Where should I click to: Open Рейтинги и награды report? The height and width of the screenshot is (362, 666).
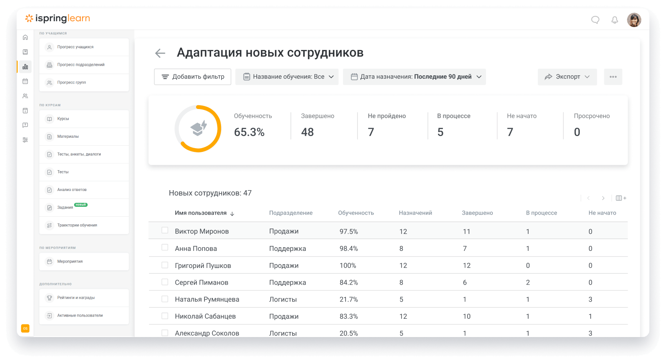pyautogui.click(x=84, y=298)
